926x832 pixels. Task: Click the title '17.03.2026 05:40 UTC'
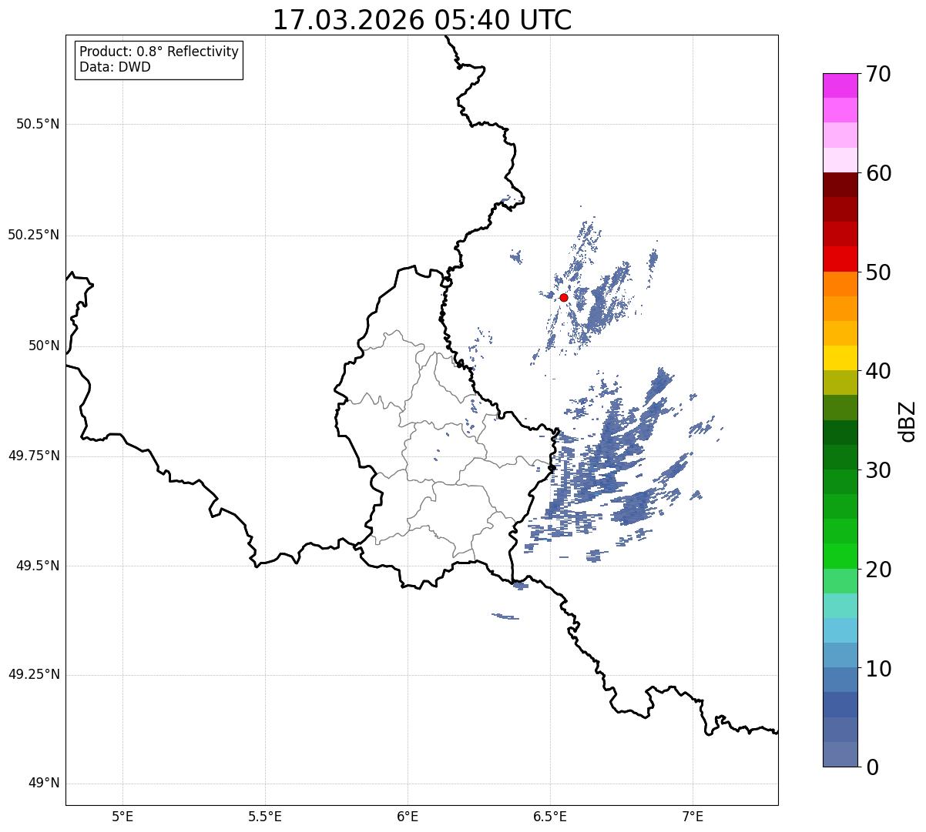[x=422, y=20]
